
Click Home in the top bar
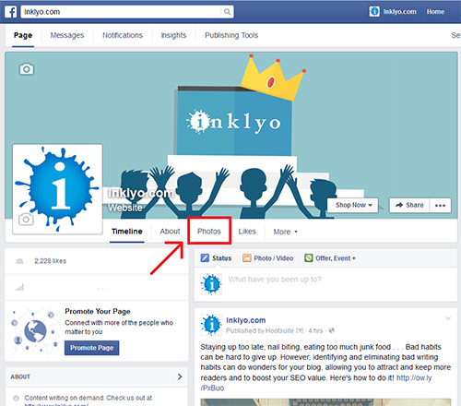(x=435, y=12)
